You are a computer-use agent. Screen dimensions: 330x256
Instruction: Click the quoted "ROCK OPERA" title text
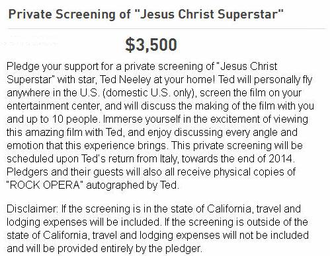(x=45, y=185)
